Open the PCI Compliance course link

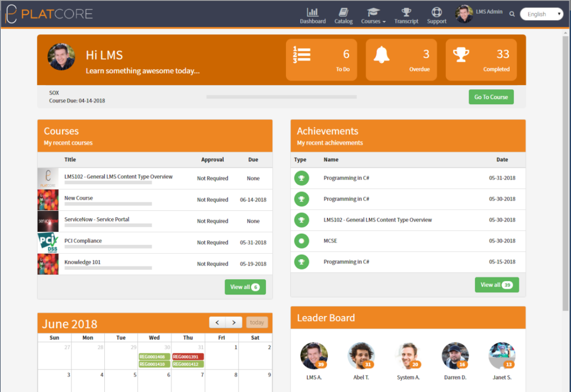tap(83, 241)
